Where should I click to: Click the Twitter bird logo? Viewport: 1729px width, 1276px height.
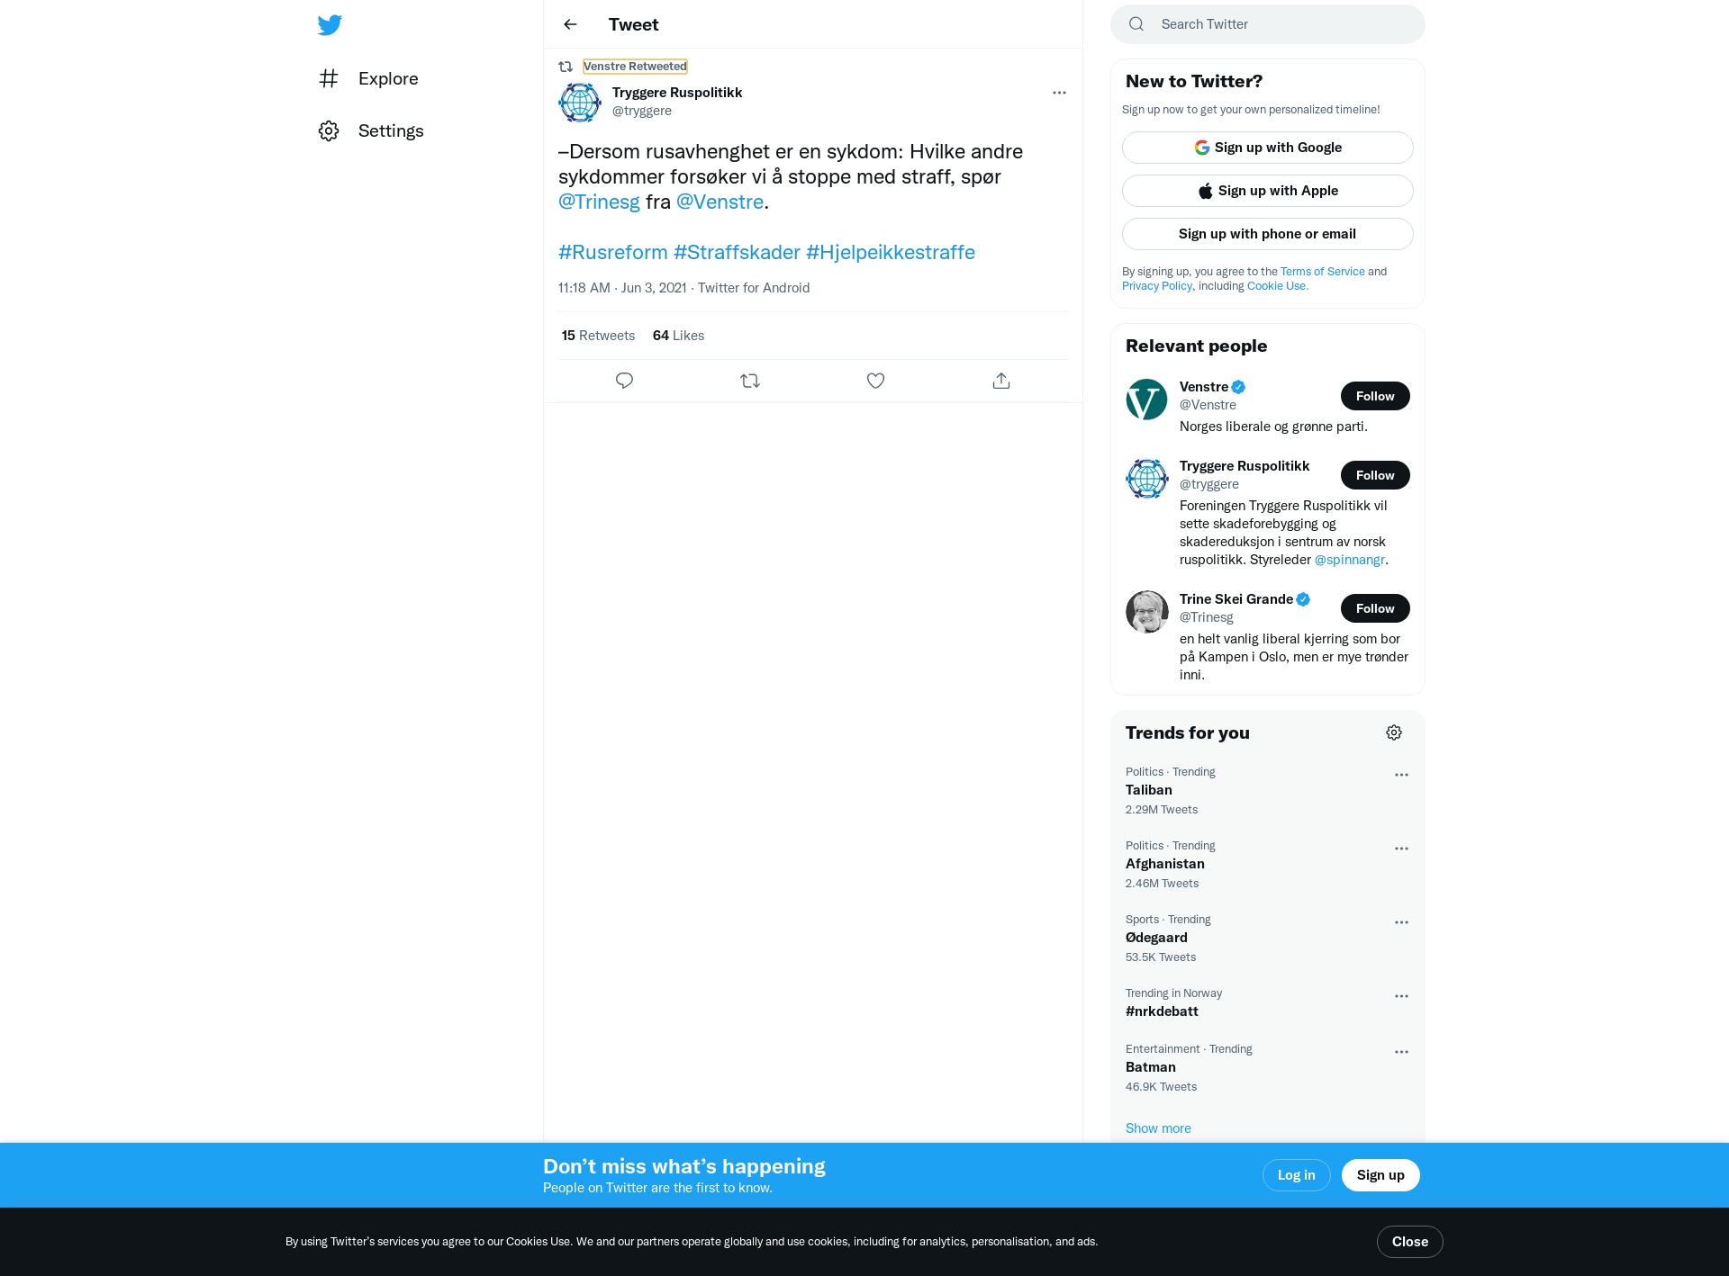point(330,25)
